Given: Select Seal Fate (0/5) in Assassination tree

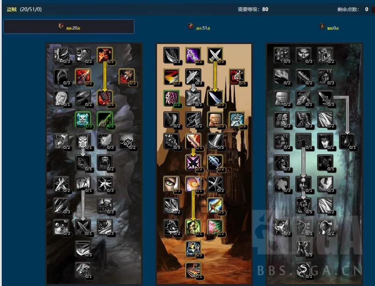Looking at the screenshot, I should tap(83, 163).
